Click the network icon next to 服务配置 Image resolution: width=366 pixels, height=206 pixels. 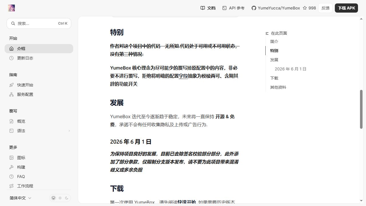click(11, 94)
